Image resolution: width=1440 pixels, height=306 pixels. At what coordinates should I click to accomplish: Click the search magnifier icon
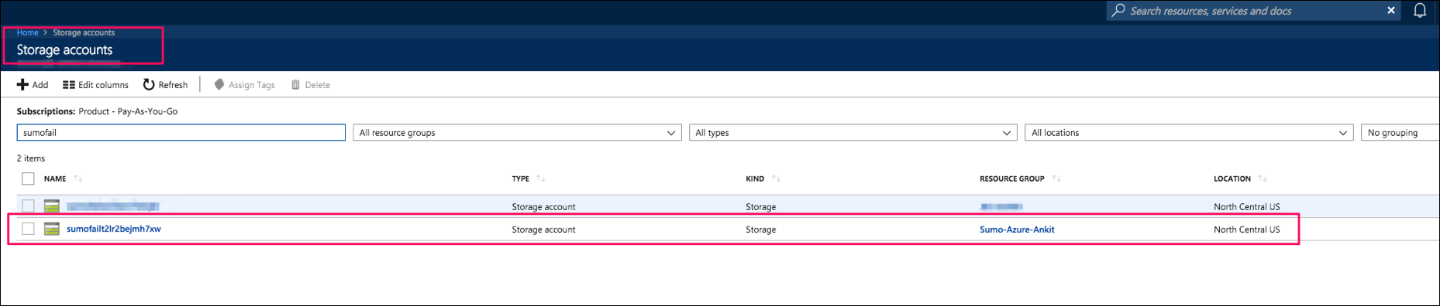coord(1118,11)
